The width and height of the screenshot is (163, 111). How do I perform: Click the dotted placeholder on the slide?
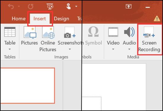pos(92,103)
